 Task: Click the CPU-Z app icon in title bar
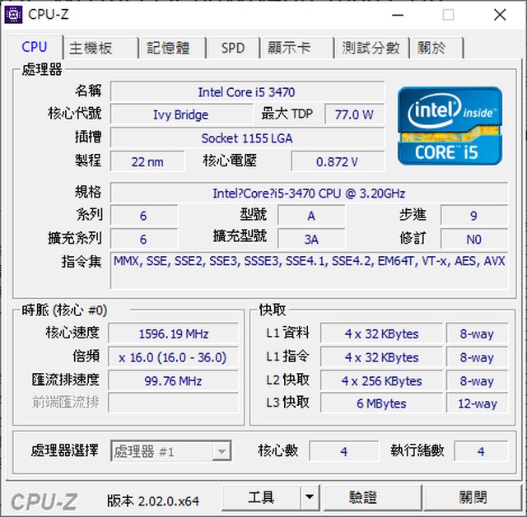tap(14, 14)
